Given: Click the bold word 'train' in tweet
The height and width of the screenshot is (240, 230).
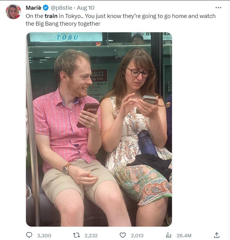Looking at the screenshot, I should pos(51,16).
